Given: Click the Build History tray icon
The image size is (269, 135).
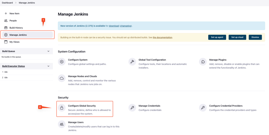Looking at the screenshot, I should pyautogui.click(x=6, y=28).
